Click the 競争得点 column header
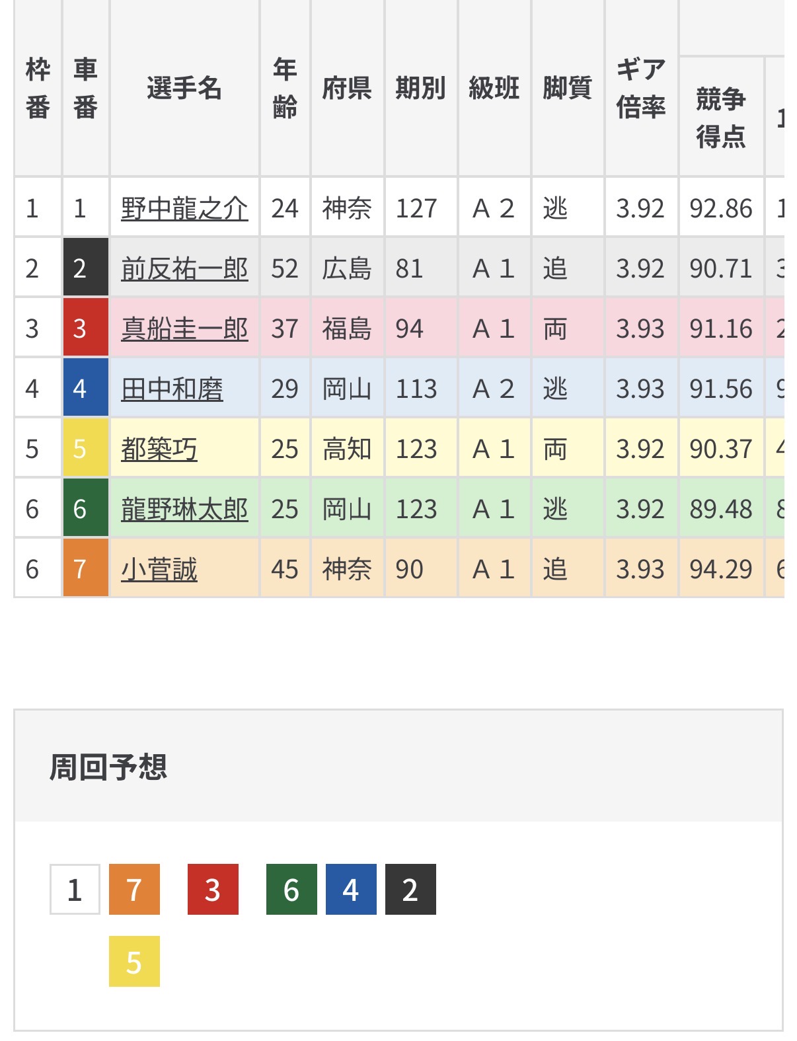Screen dimensions: 797x1041 click(x=721, y=118)
